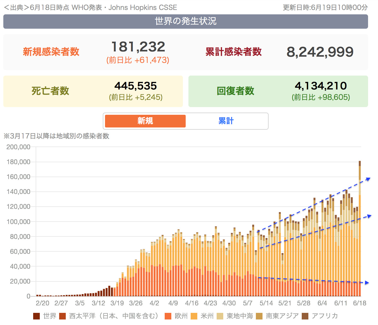The width and height of the screenshot is (378, 325).
Task: Select the 新規 tab
Action: click(145, 121)
